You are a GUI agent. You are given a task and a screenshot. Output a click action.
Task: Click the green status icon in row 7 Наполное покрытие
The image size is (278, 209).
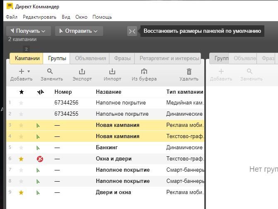point(38,170)
